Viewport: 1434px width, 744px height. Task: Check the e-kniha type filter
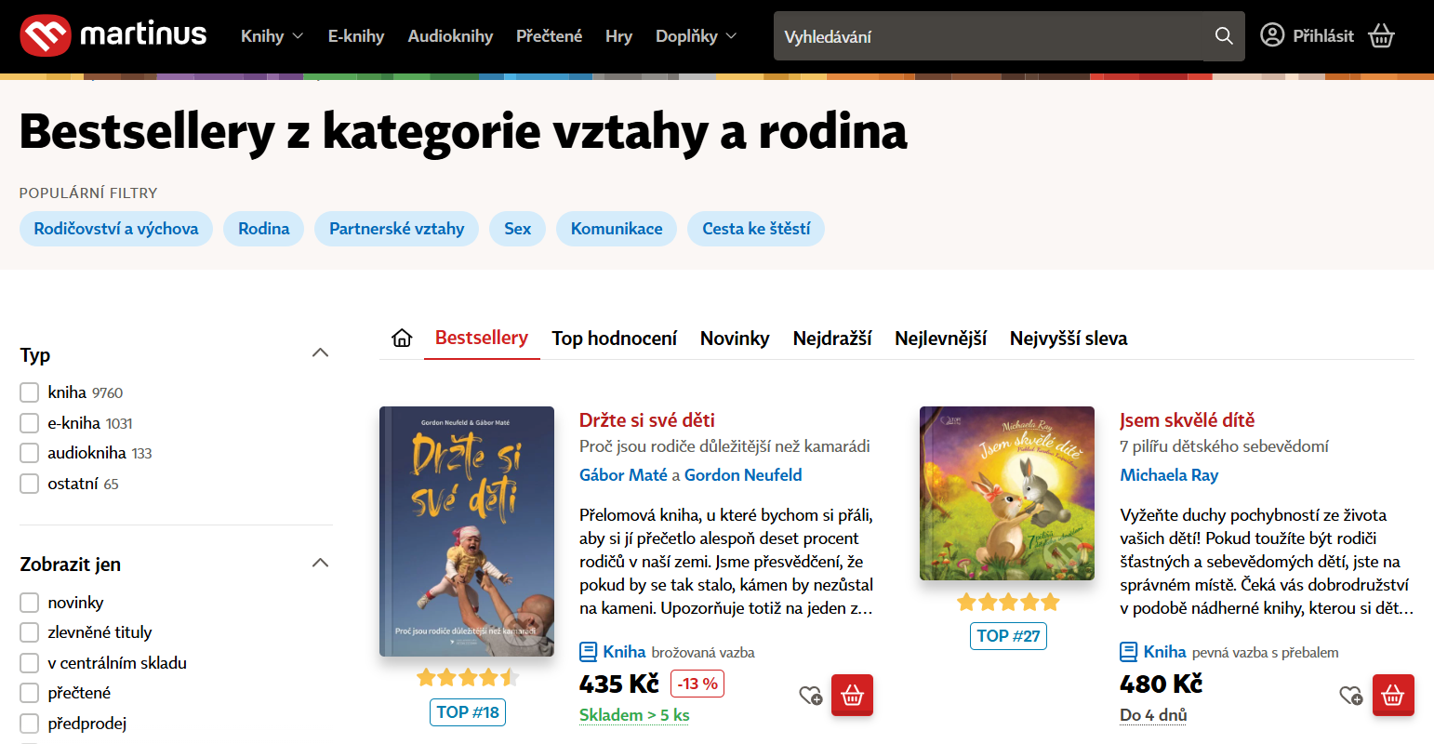pos(30,423)
